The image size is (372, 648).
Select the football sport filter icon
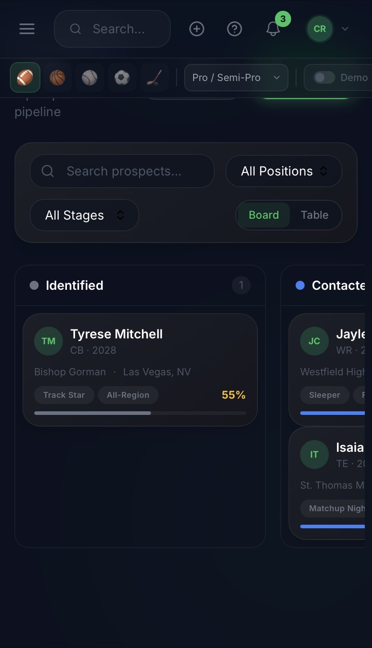pyautogui.click(x=25, y=77)
